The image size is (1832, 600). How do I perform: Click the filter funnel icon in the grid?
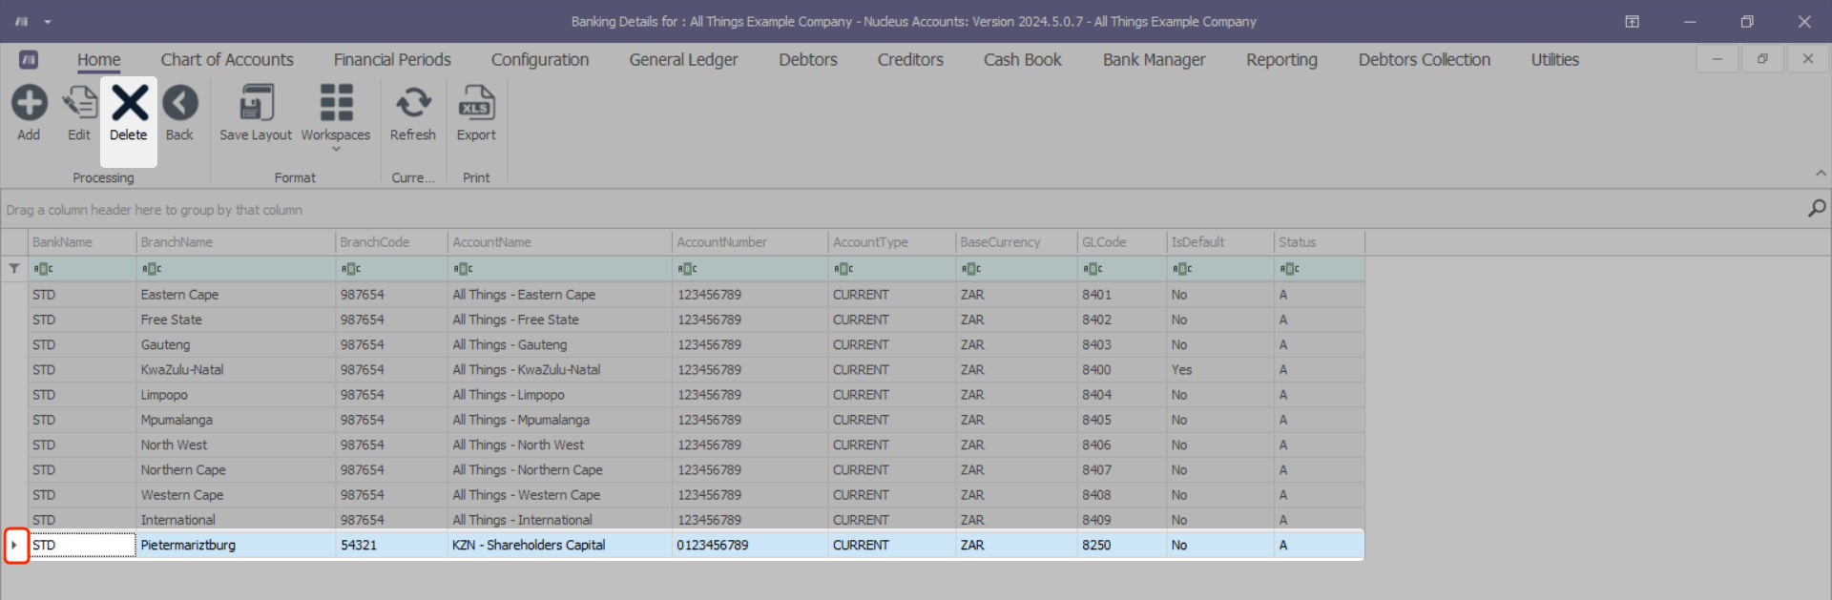coord(14,269)
